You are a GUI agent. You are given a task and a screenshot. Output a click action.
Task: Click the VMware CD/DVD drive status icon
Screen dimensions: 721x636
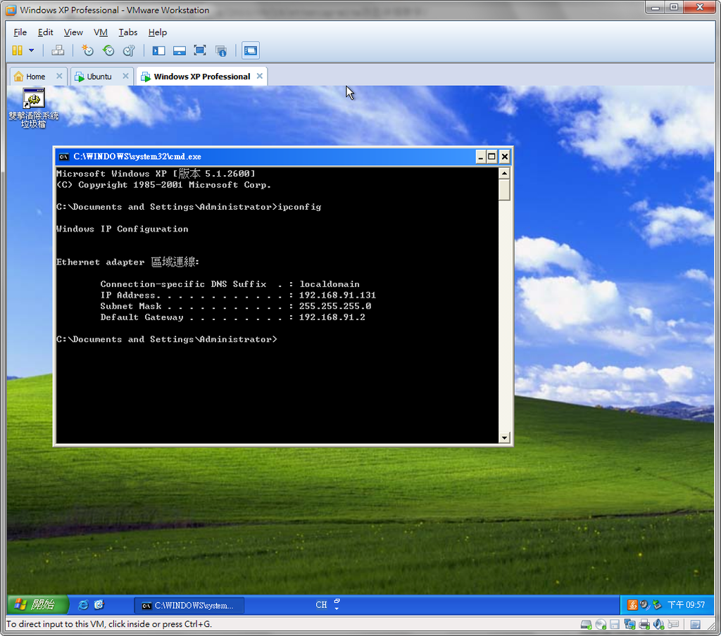tap(601, 624)
